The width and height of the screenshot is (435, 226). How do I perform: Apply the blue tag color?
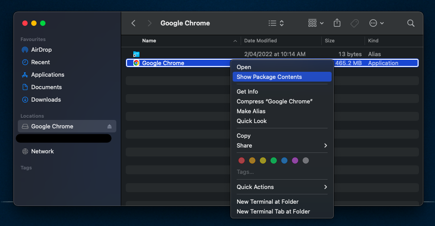click(284, 160)
